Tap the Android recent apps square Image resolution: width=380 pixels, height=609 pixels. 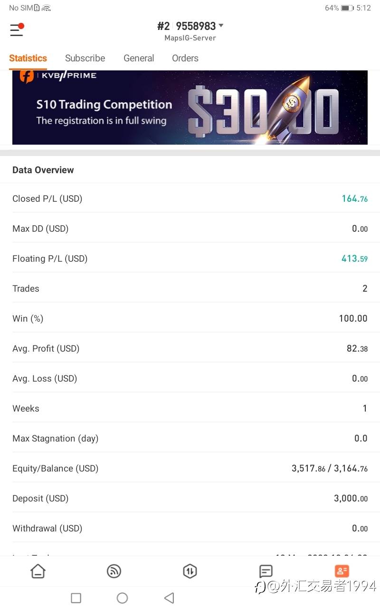point(76,598)
